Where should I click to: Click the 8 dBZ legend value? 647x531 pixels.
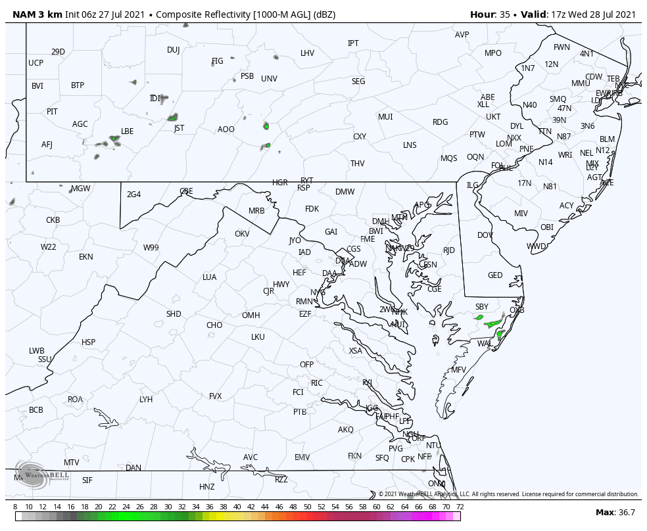point(15,507)
